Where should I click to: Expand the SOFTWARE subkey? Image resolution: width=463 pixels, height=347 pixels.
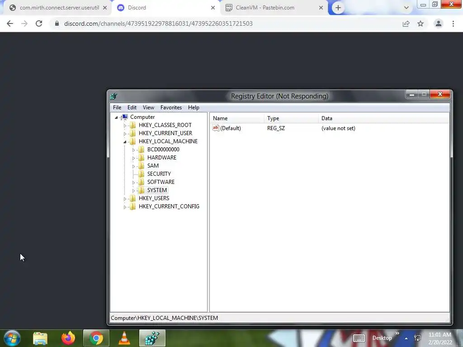133,183
